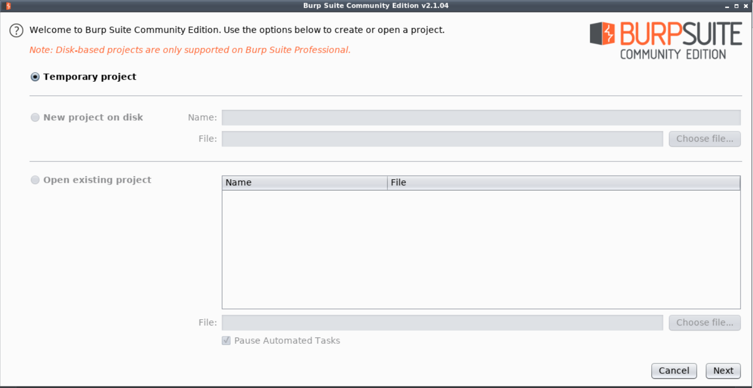Maximize the Burp Suite window
The image size is (753, 388).
[736, 6]
